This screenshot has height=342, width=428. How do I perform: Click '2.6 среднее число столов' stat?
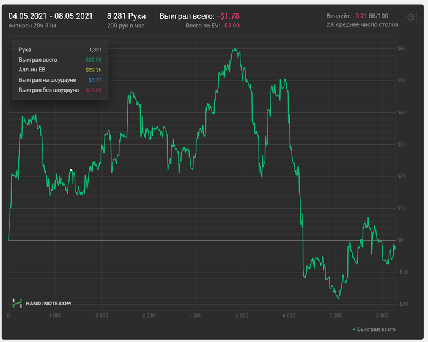pos(362,25)
